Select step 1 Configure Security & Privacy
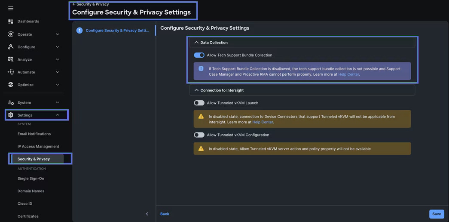Image resolution: width=449 pixels, height=222 pixels. click(x=117, y=31)
